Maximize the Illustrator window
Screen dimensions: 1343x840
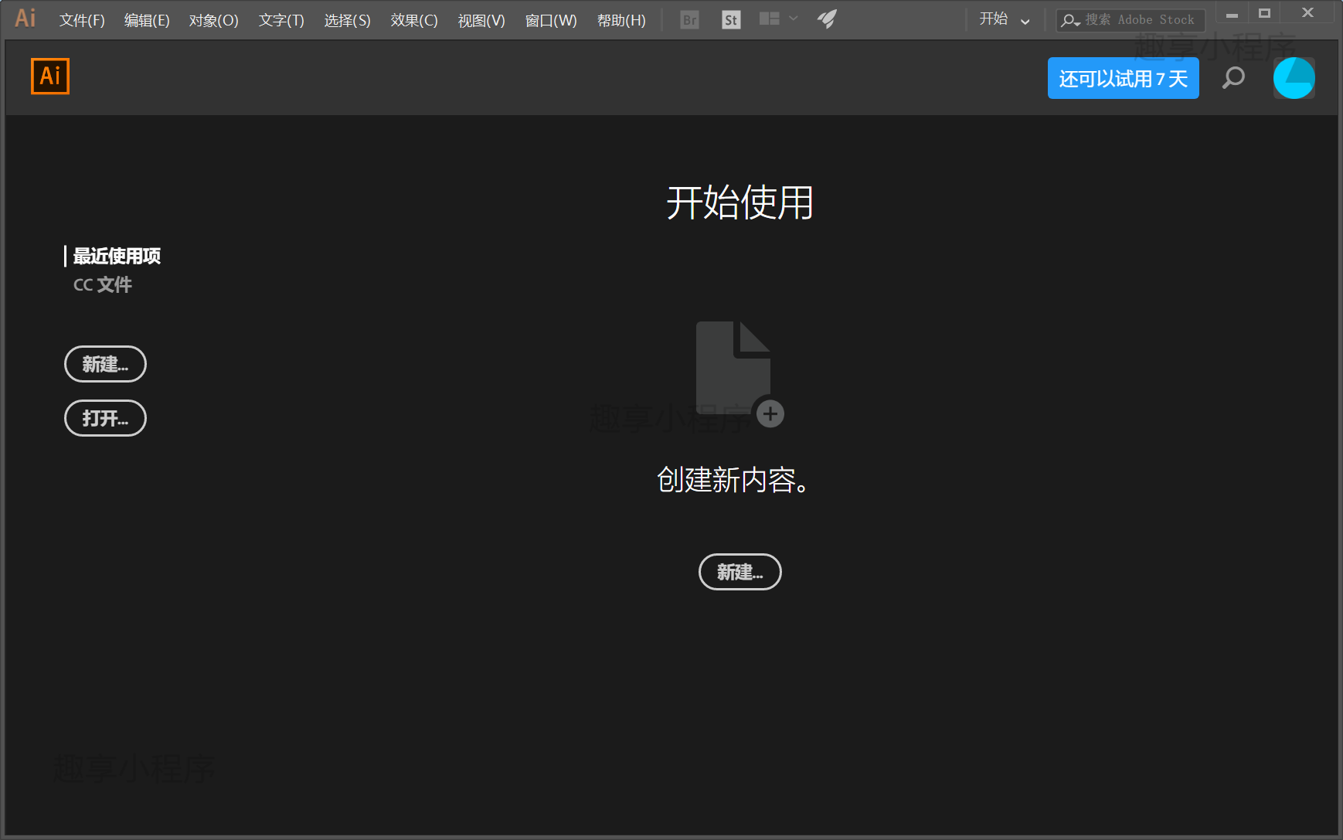click(1264, 13)
